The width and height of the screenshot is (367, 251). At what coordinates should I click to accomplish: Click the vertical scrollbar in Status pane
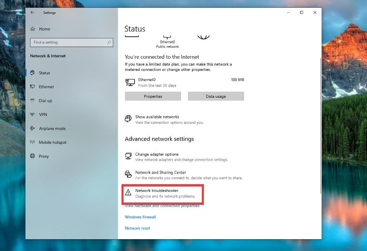[x=321, y=125]
